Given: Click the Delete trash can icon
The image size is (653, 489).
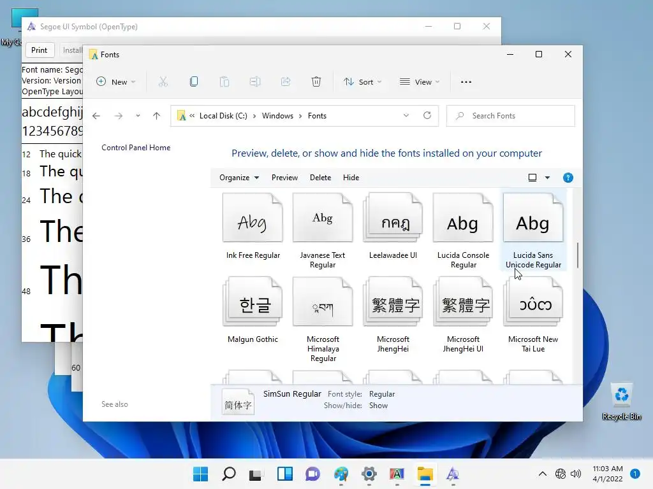Looking at the screenshot, I should [316, 82].
